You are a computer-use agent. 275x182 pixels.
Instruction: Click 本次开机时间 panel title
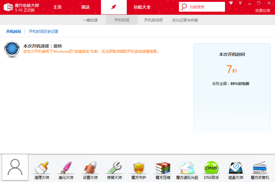click(x=232, y=54)
